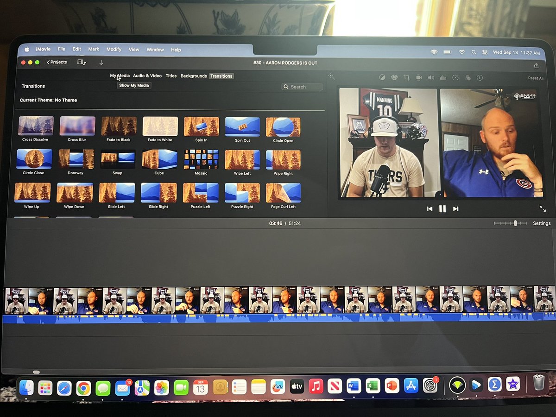556x417 pixels.
Task: Select the Circle Open transition
Action: (283, 126)
